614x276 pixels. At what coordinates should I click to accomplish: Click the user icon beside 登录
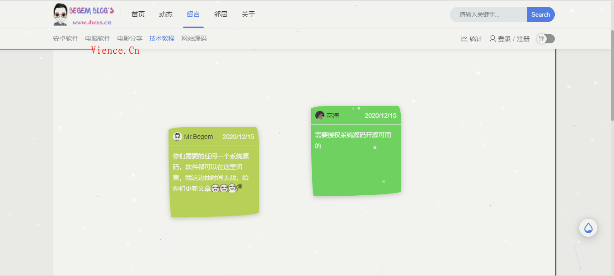pos(492,39)
